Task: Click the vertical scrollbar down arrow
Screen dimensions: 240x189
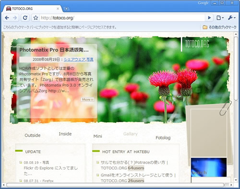Action: (x=236, y=180)
